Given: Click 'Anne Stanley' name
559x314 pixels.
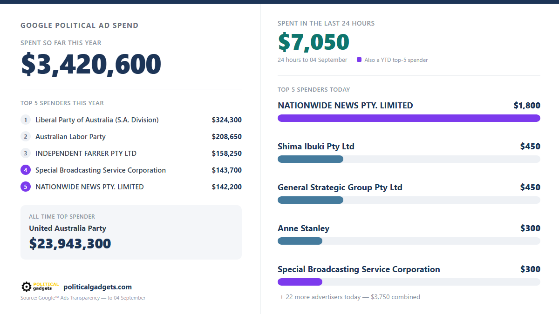Looking at the screenshot, I should 303,228.
